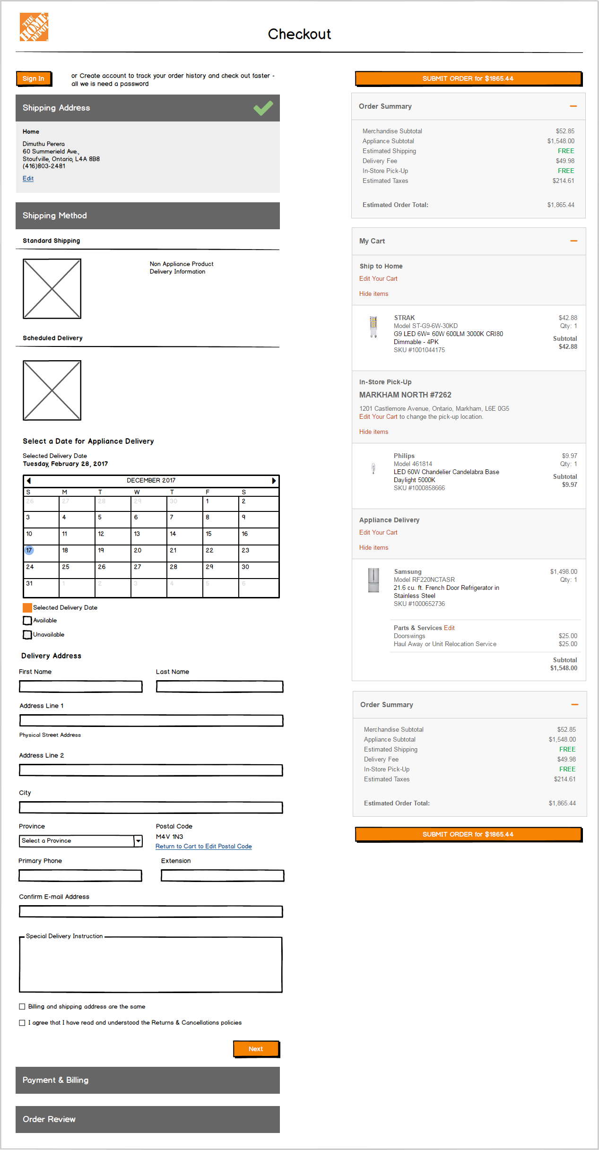Hide items under Ship to Home
The height and width of the screenshot is (1150, 599).
[x=373, y=294]
